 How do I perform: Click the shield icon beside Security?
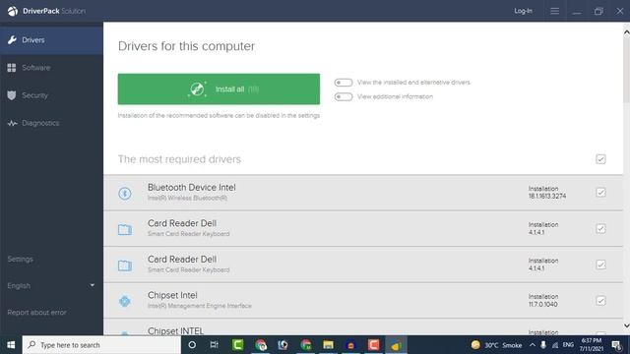[x=12, y=95]
